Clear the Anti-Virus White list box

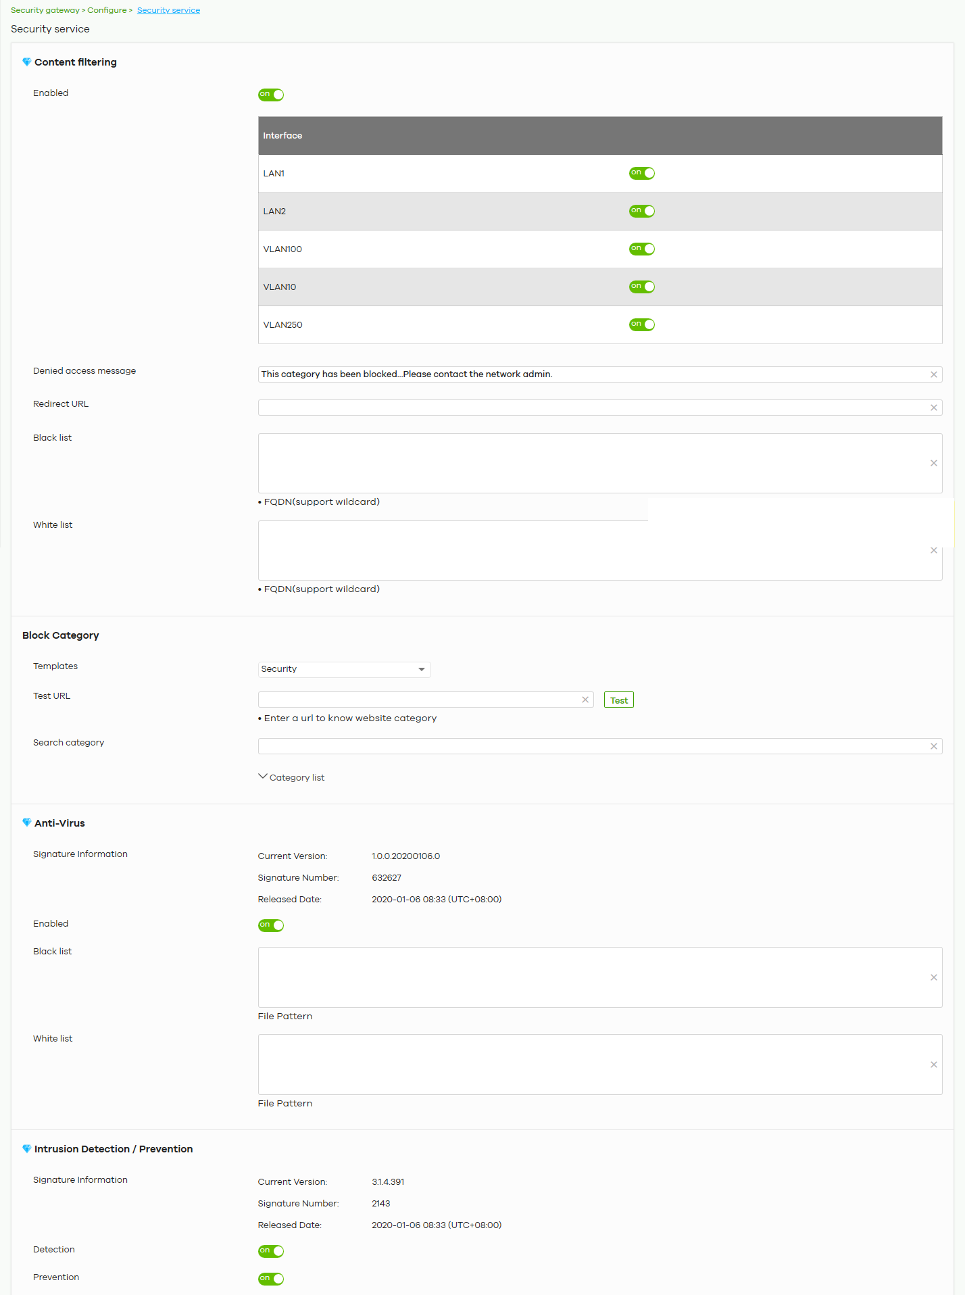tap(934, 1065)
